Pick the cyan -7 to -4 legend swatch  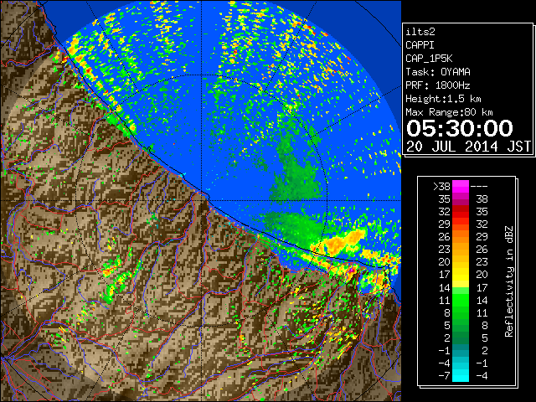point(461,375)
